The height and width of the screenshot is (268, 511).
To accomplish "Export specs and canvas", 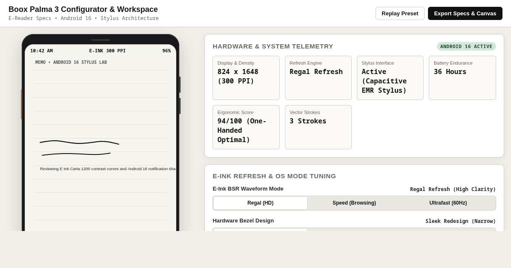I will pos(465,13).
